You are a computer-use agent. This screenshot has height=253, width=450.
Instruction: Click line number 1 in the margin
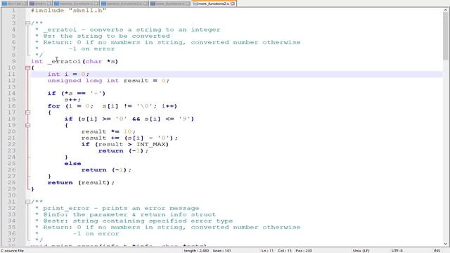(x=13, y=11)
